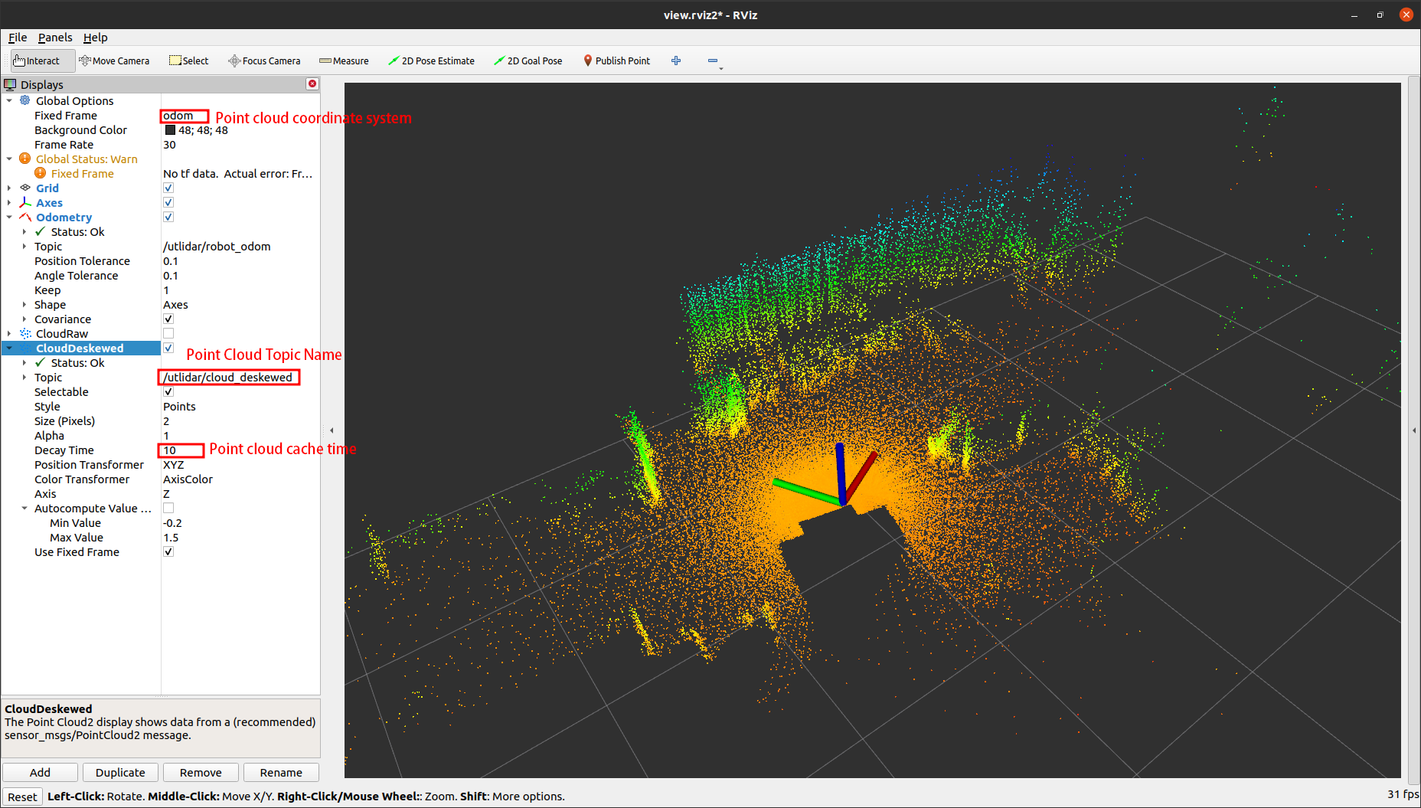Select the Publish Point tool
Viewport: 1421px width, 808px height.
(616, 61)
